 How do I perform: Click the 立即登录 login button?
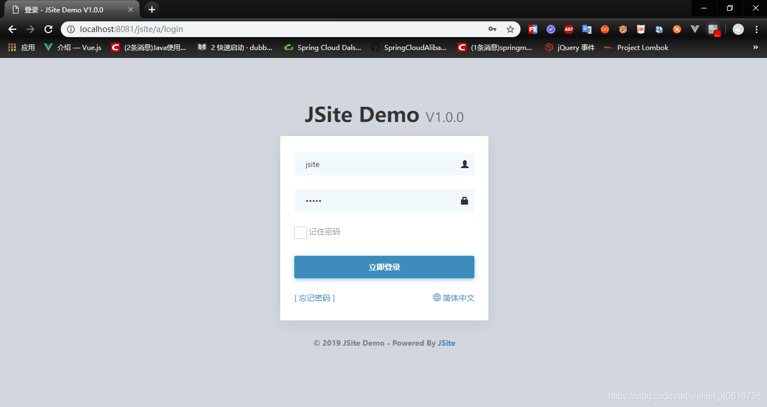[x=384, y=267]
